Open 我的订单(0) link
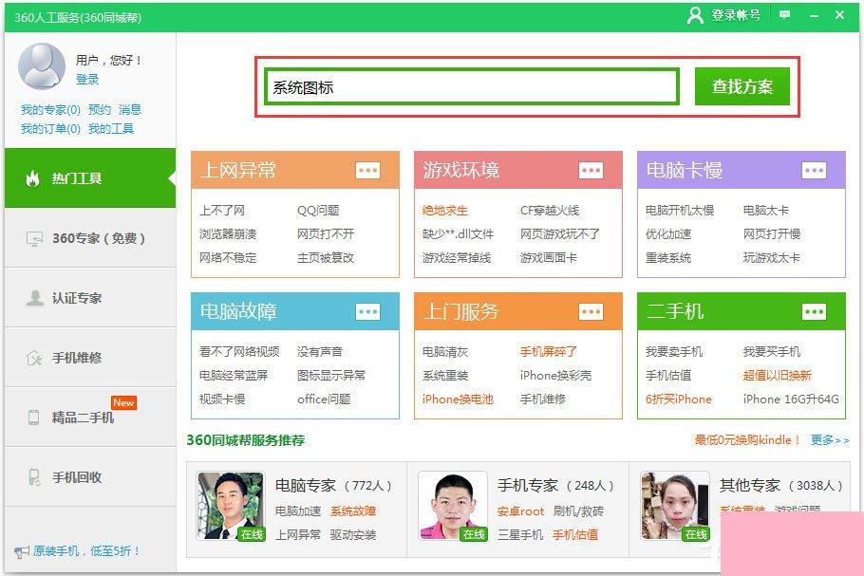Image resolution: width=864 pixels, height=576 pixels. pos(50,129)
